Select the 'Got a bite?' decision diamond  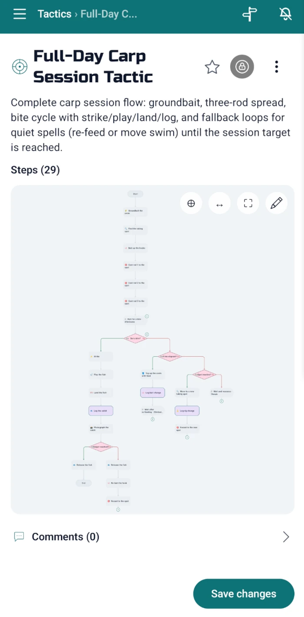[135, 338]
